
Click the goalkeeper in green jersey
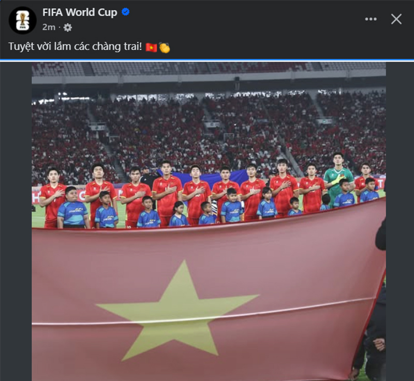[338, 178]
